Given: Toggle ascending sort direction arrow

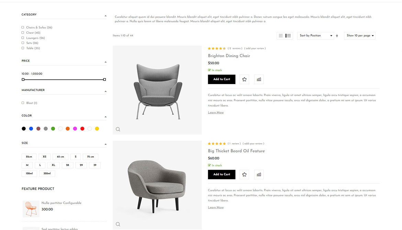Looking at the screenshot, I should tap(337, 36).
